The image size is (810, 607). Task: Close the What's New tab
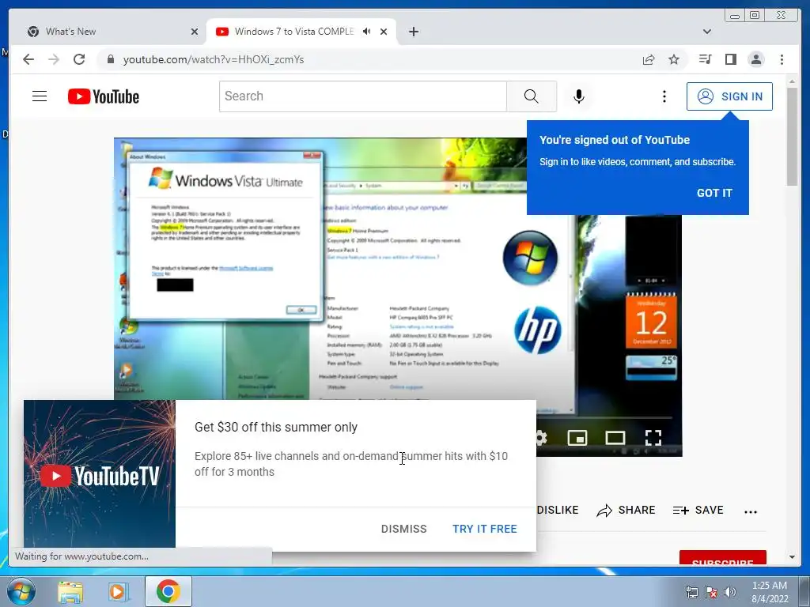point(195,32)
